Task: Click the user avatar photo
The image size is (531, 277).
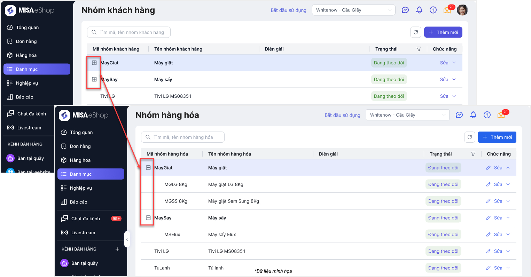Action: click(462, 10)
